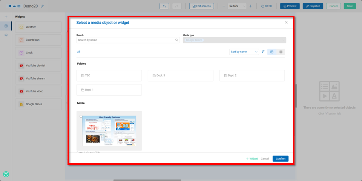This screenshot has height=181, width=362.
Task: Select the User-friendly Features slide thumbnail
Action: click(109, 130)
